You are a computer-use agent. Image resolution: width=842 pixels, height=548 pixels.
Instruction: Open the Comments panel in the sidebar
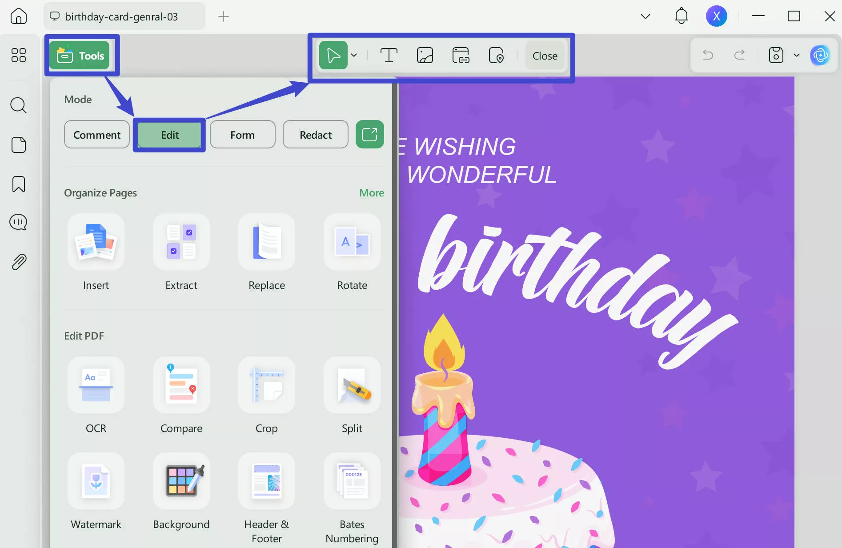click(x=18, y=222)
